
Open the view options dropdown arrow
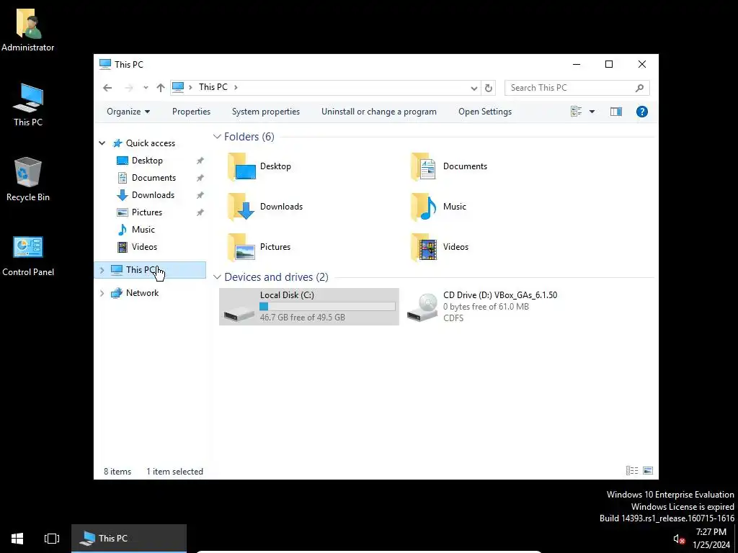(592, 112)
